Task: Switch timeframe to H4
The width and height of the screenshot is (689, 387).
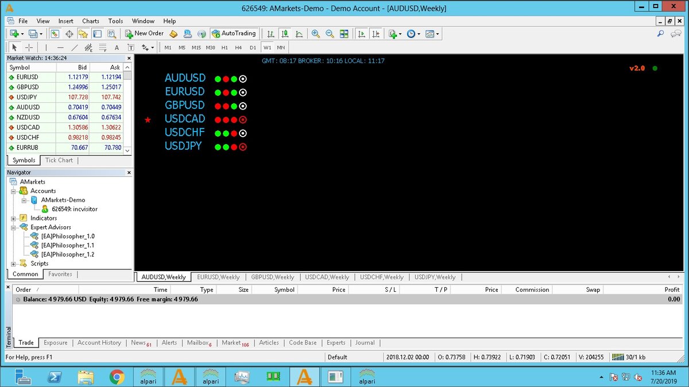Action: 238,48
